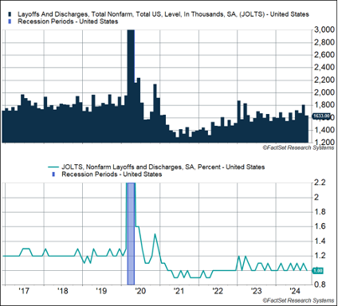Click the 2.2 label on lower y-axis
Viewport: 338px width, 306px height.
[320, 182]
